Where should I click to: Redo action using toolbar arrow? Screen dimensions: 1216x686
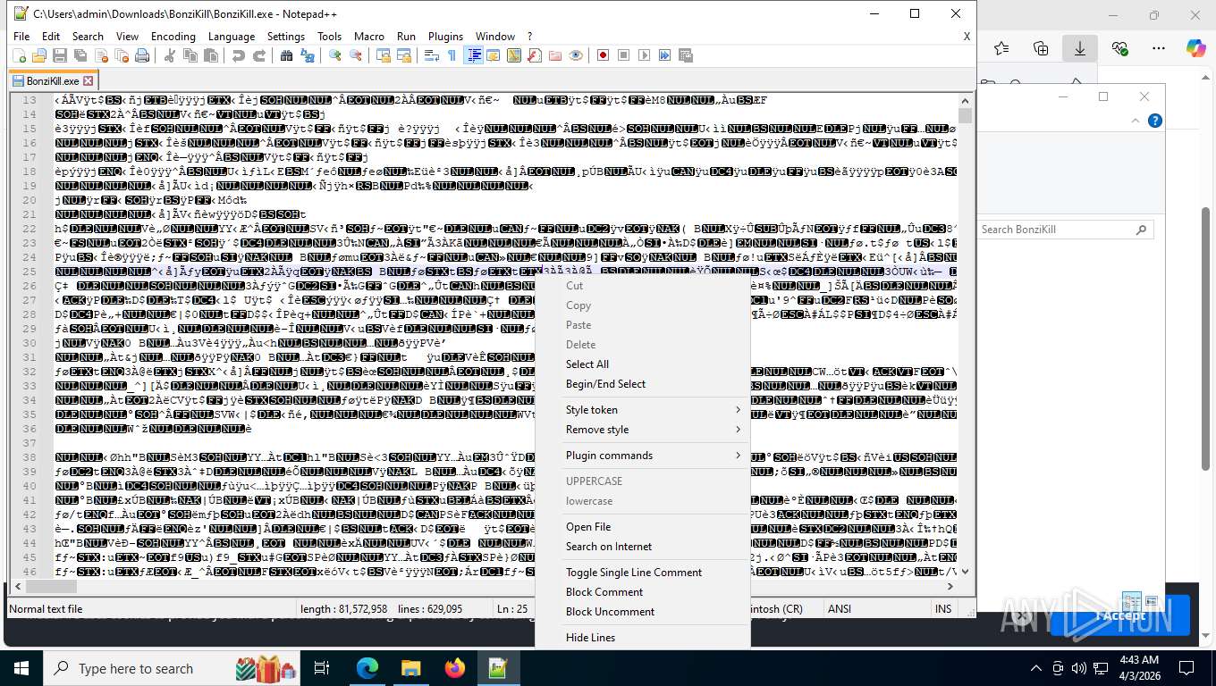click(x=259, y=55)
